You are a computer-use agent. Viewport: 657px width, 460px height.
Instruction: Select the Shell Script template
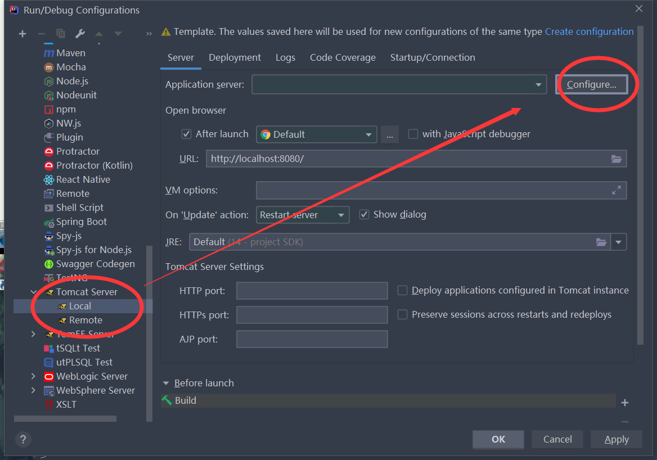coord(80,208)
